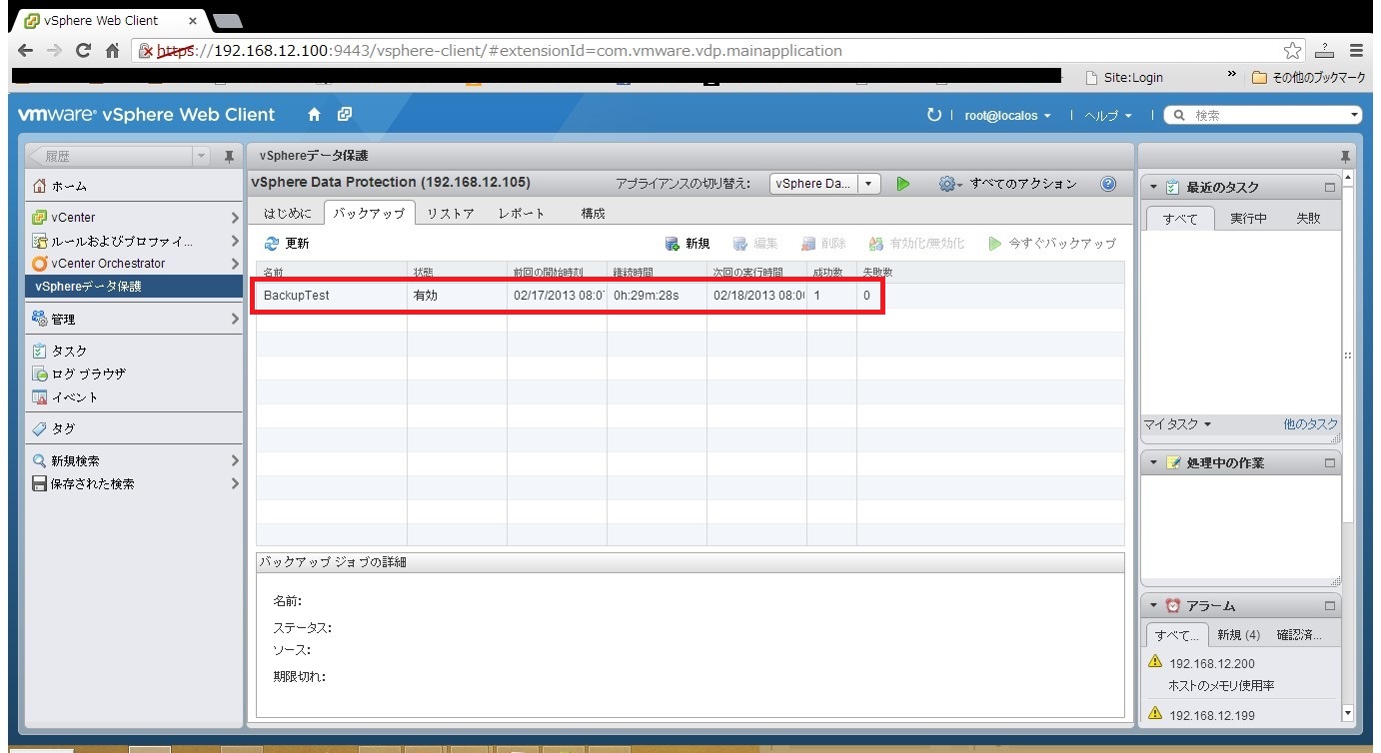Pin the right-side tasks panel
Screen dimensions: 1381x753
[1345, 157]
